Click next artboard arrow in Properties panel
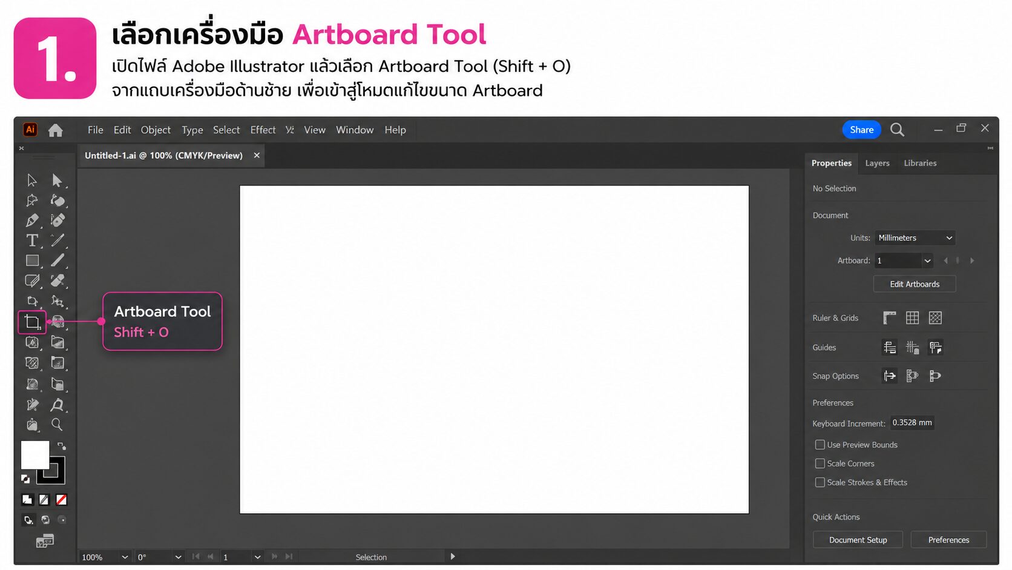Image resolution: width=1012 pixels, height=570 pixels. point(972,260)
